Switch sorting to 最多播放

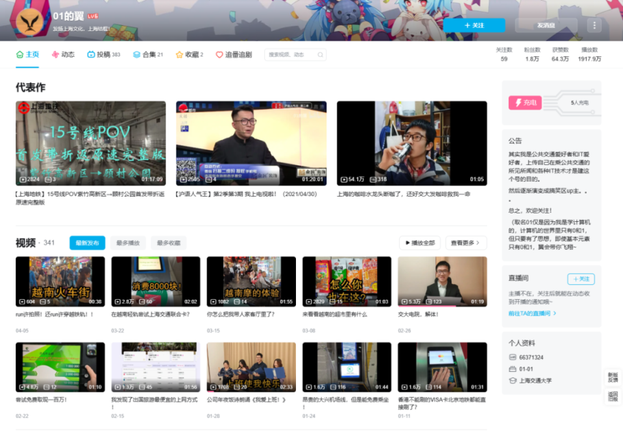128,243
